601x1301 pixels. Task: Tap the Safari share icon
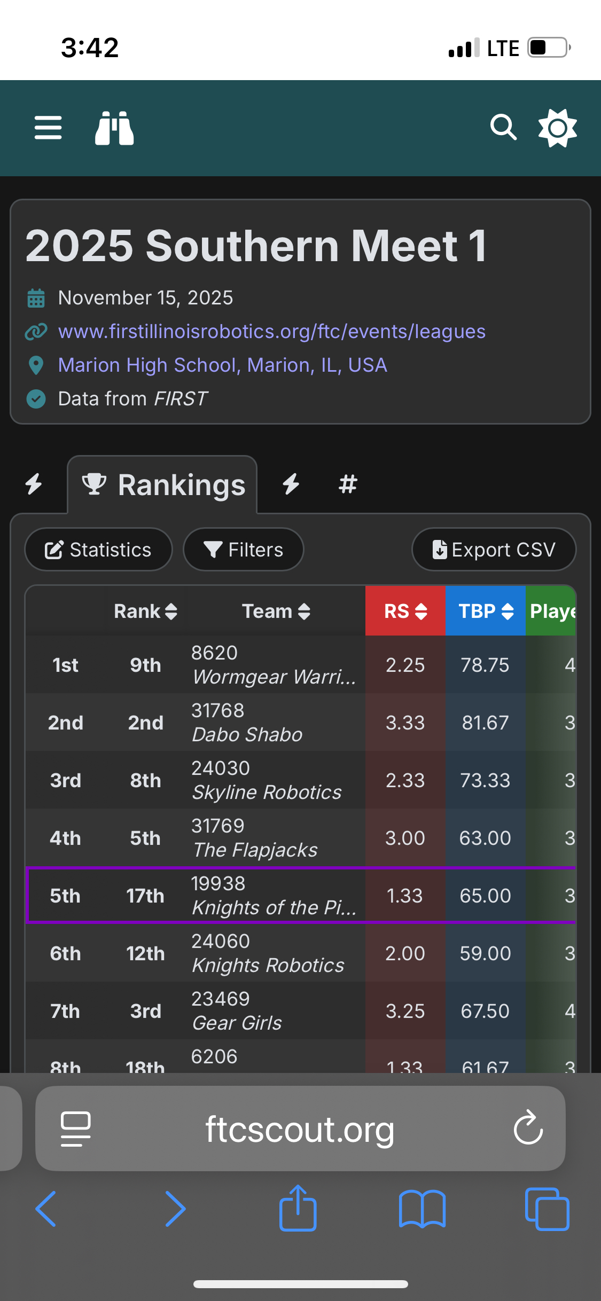coord(298,1208)
